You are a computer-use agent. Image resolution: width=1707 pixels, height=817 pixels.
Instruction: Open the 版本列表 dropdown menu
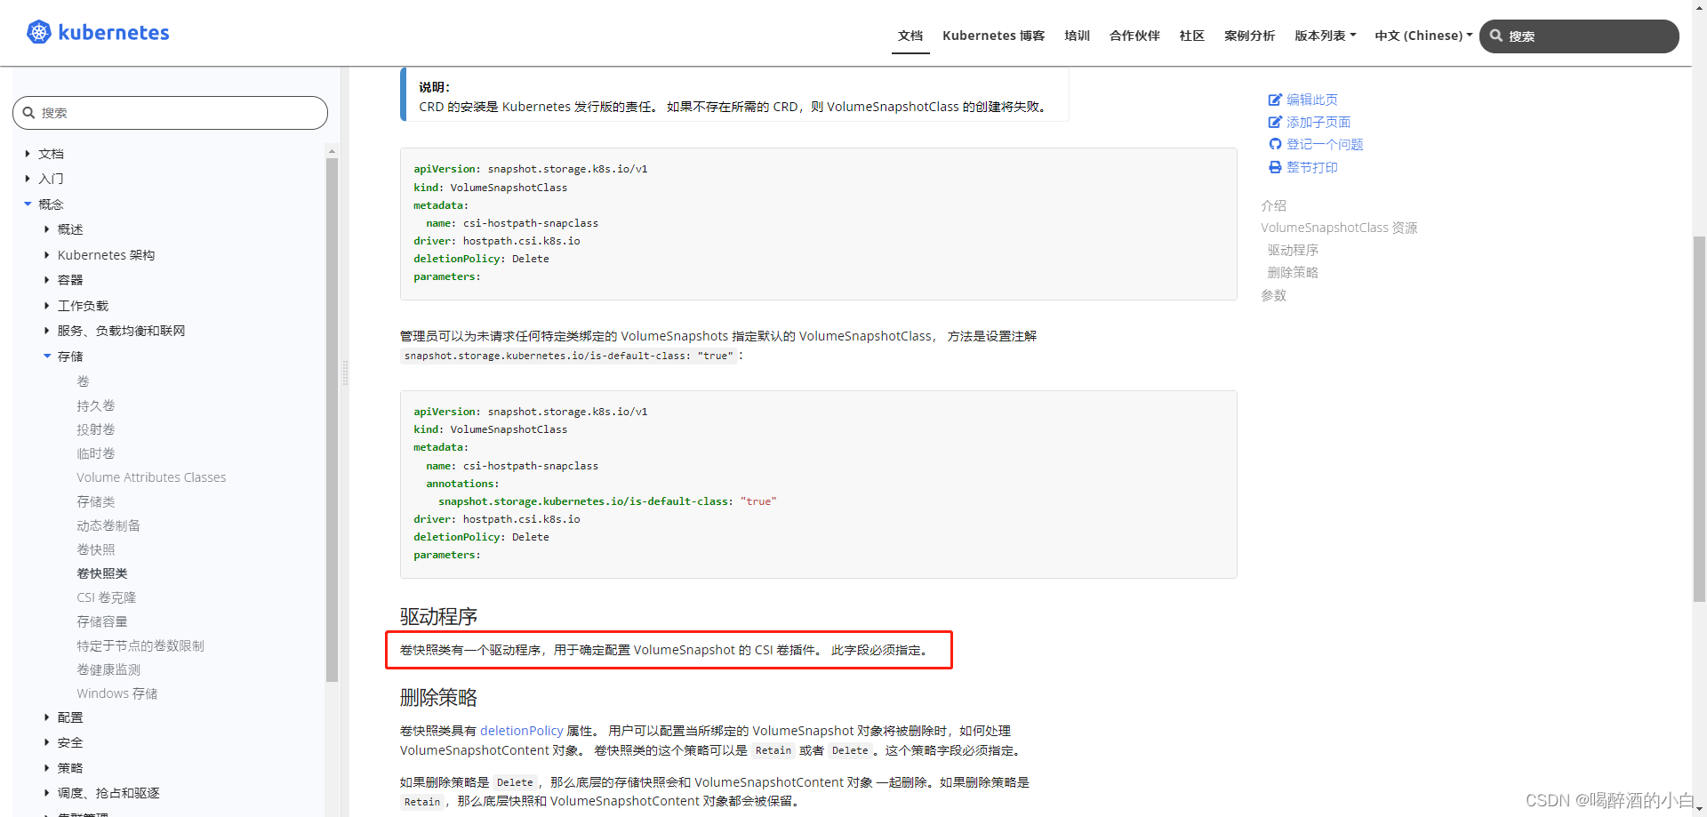click(x=1325, y=36)
